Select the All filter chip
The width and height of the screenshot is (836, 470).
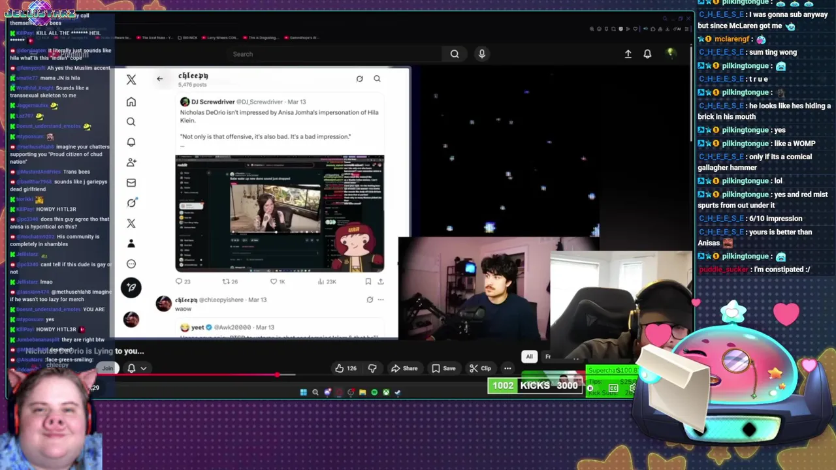530,356
